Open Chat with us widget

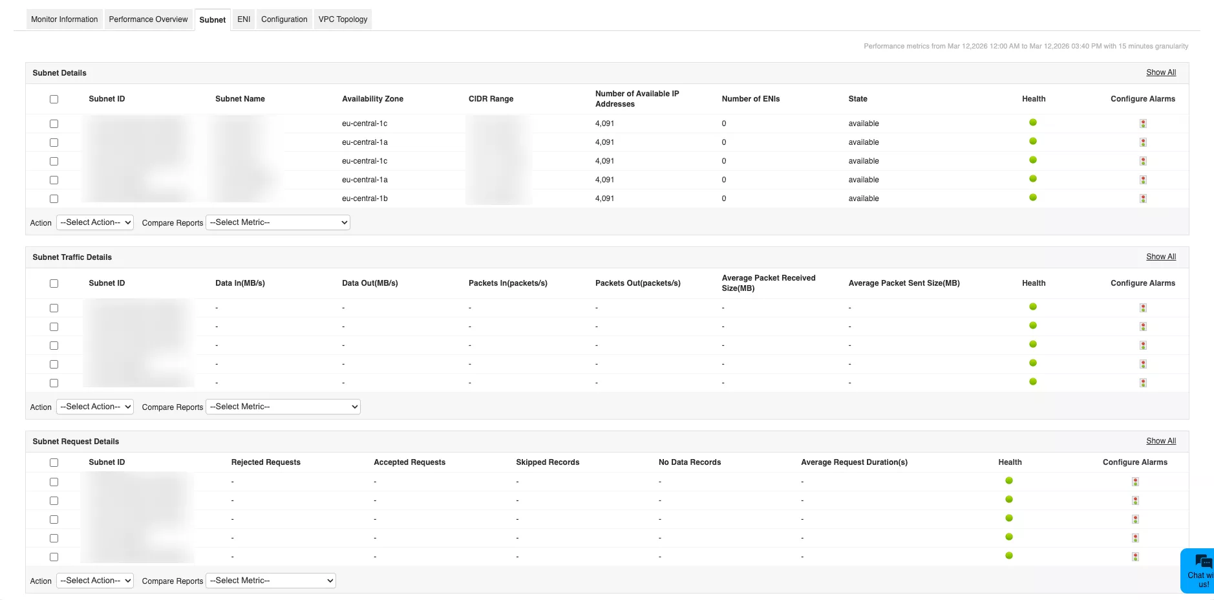click(x=1199, y=570)
